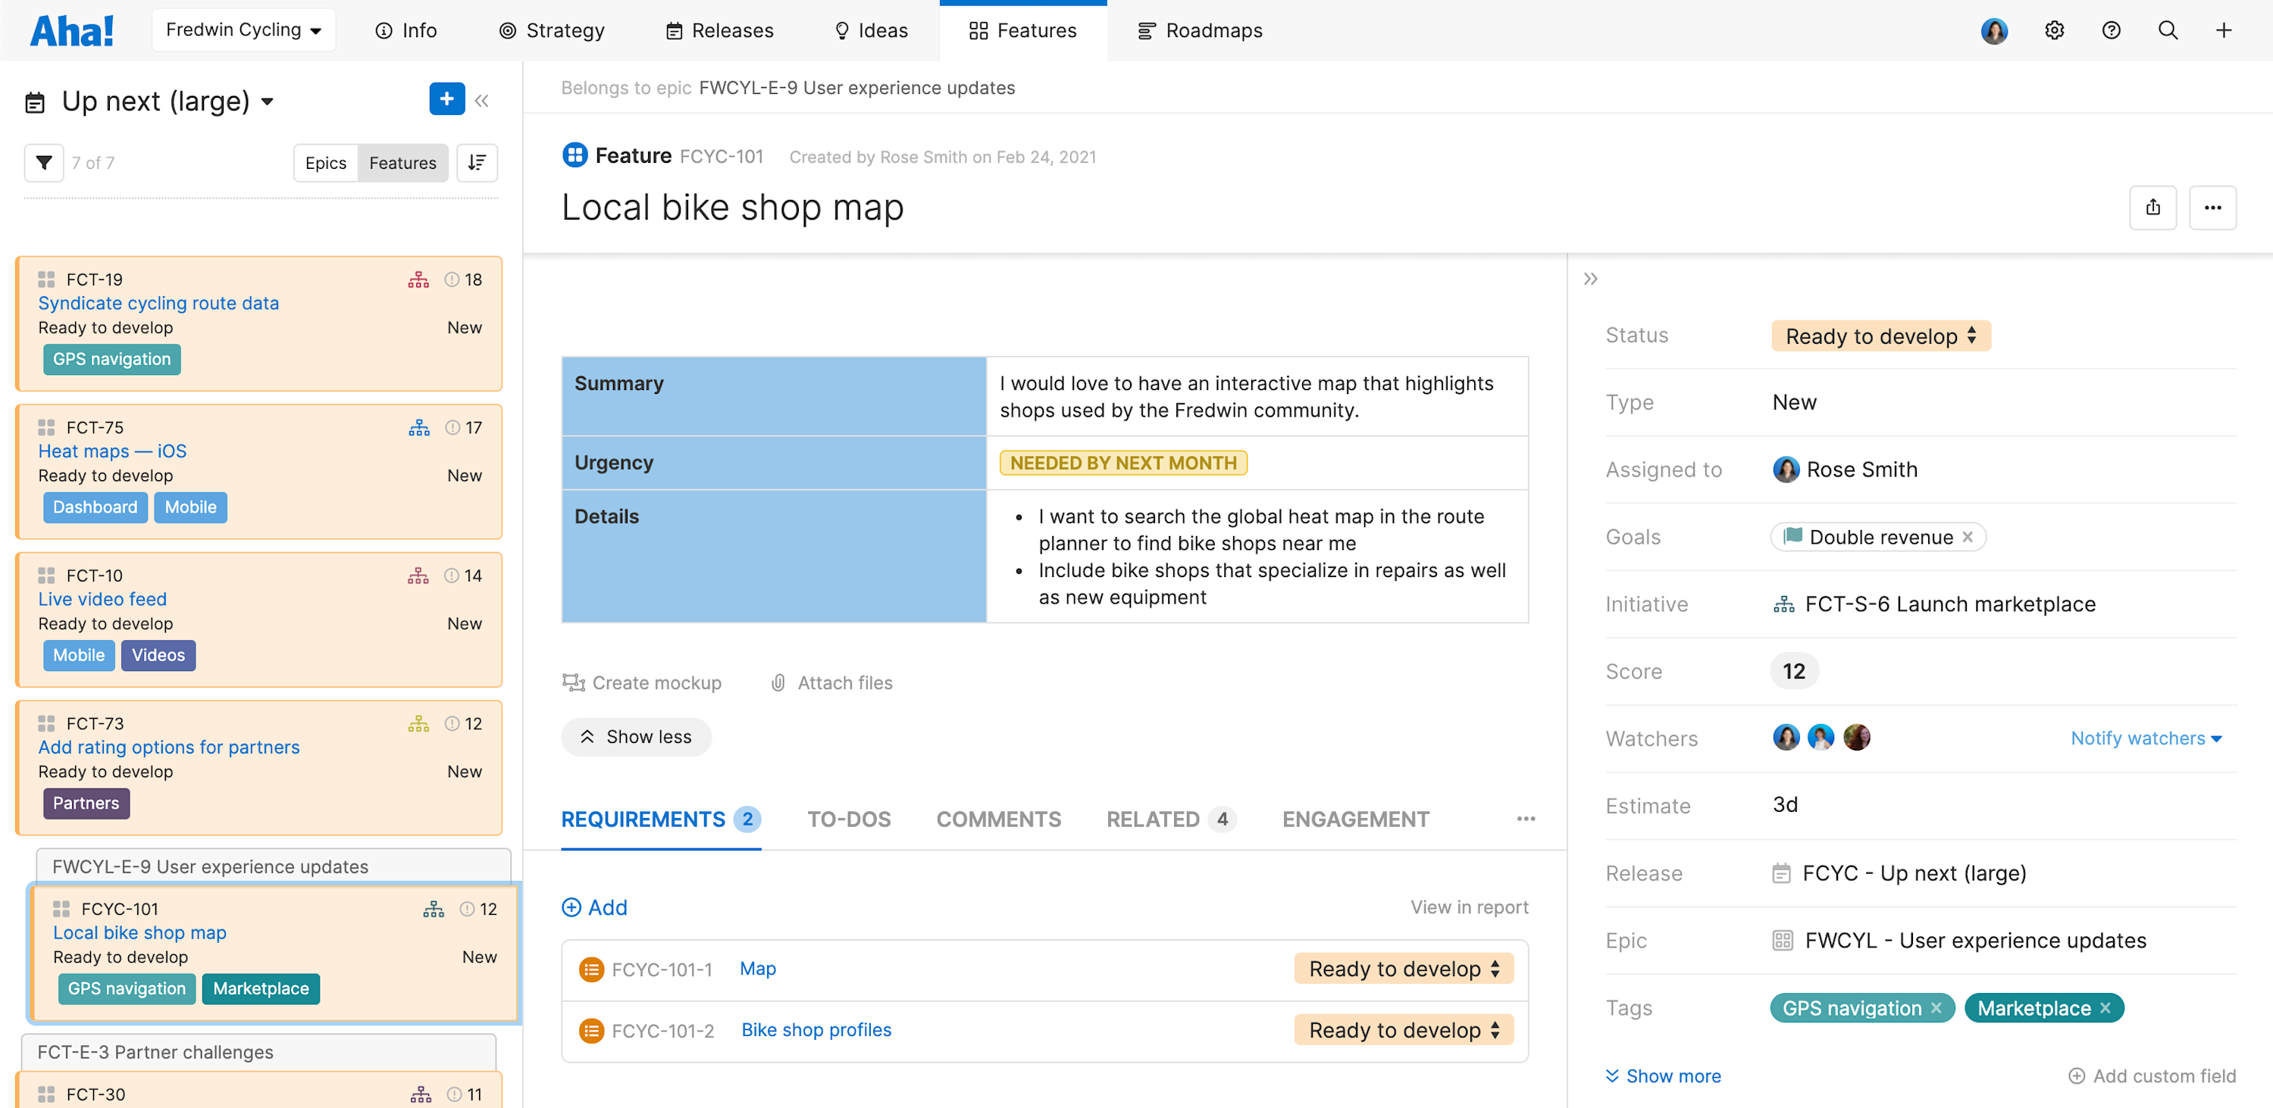Open the Fredwin Cycling workspace dropdown
Viewport: 2273px width, 1108px height.
click(243, 29)
